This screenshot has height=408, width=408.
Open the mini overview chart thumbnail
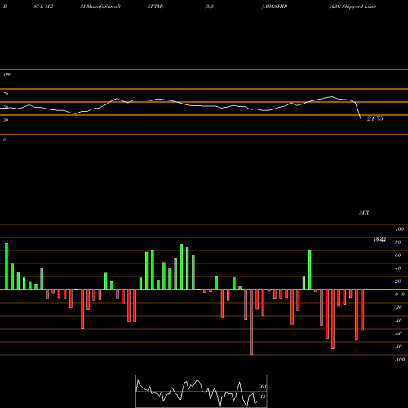click(202, 391)
